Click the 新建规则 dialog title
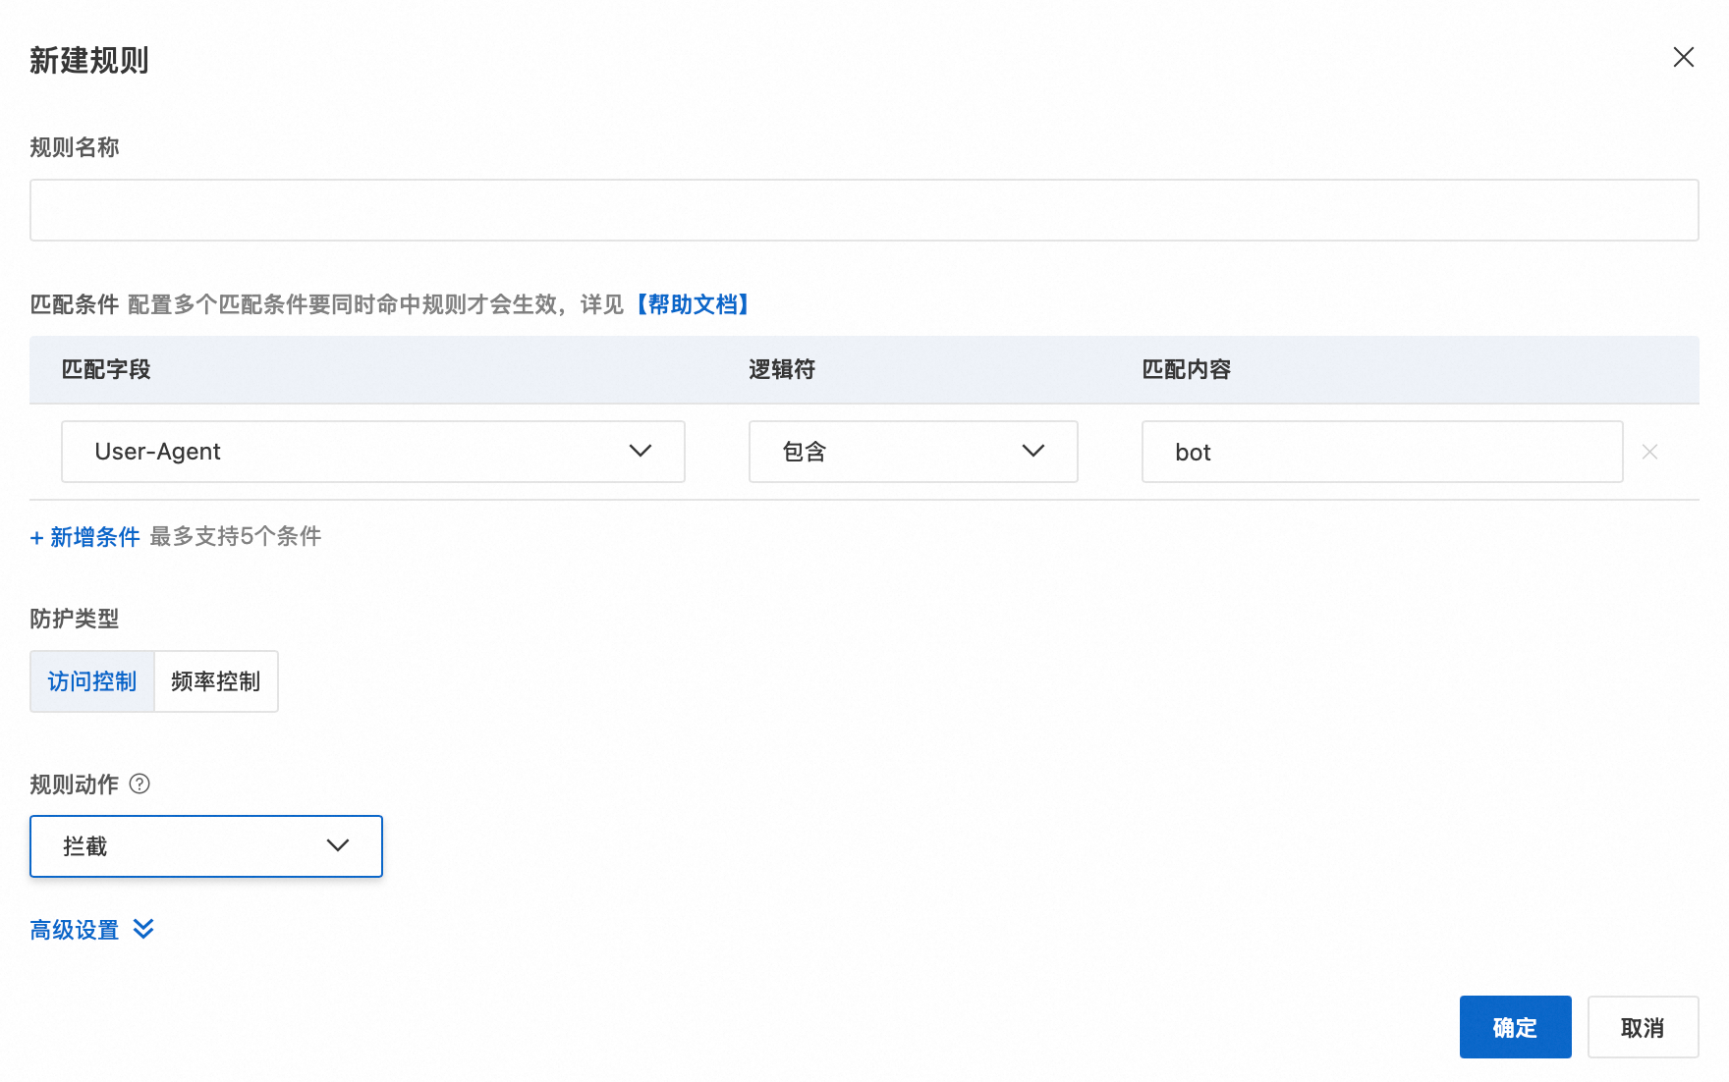1729x1082 pixels. pos(89,60)
